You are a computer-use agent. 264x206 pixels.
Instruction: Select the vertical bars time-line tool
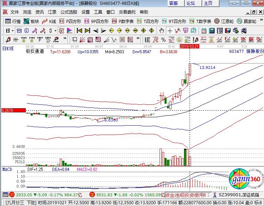coord(16,40)
